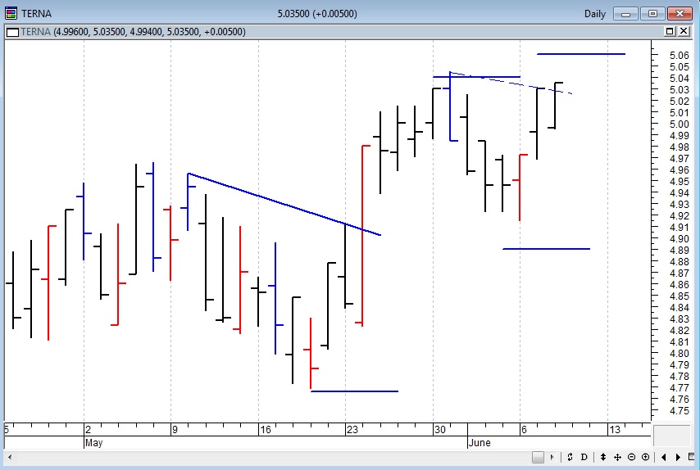700x470 pixels.
Task: Select the long descending blue trendline
Action: (284, 204)
